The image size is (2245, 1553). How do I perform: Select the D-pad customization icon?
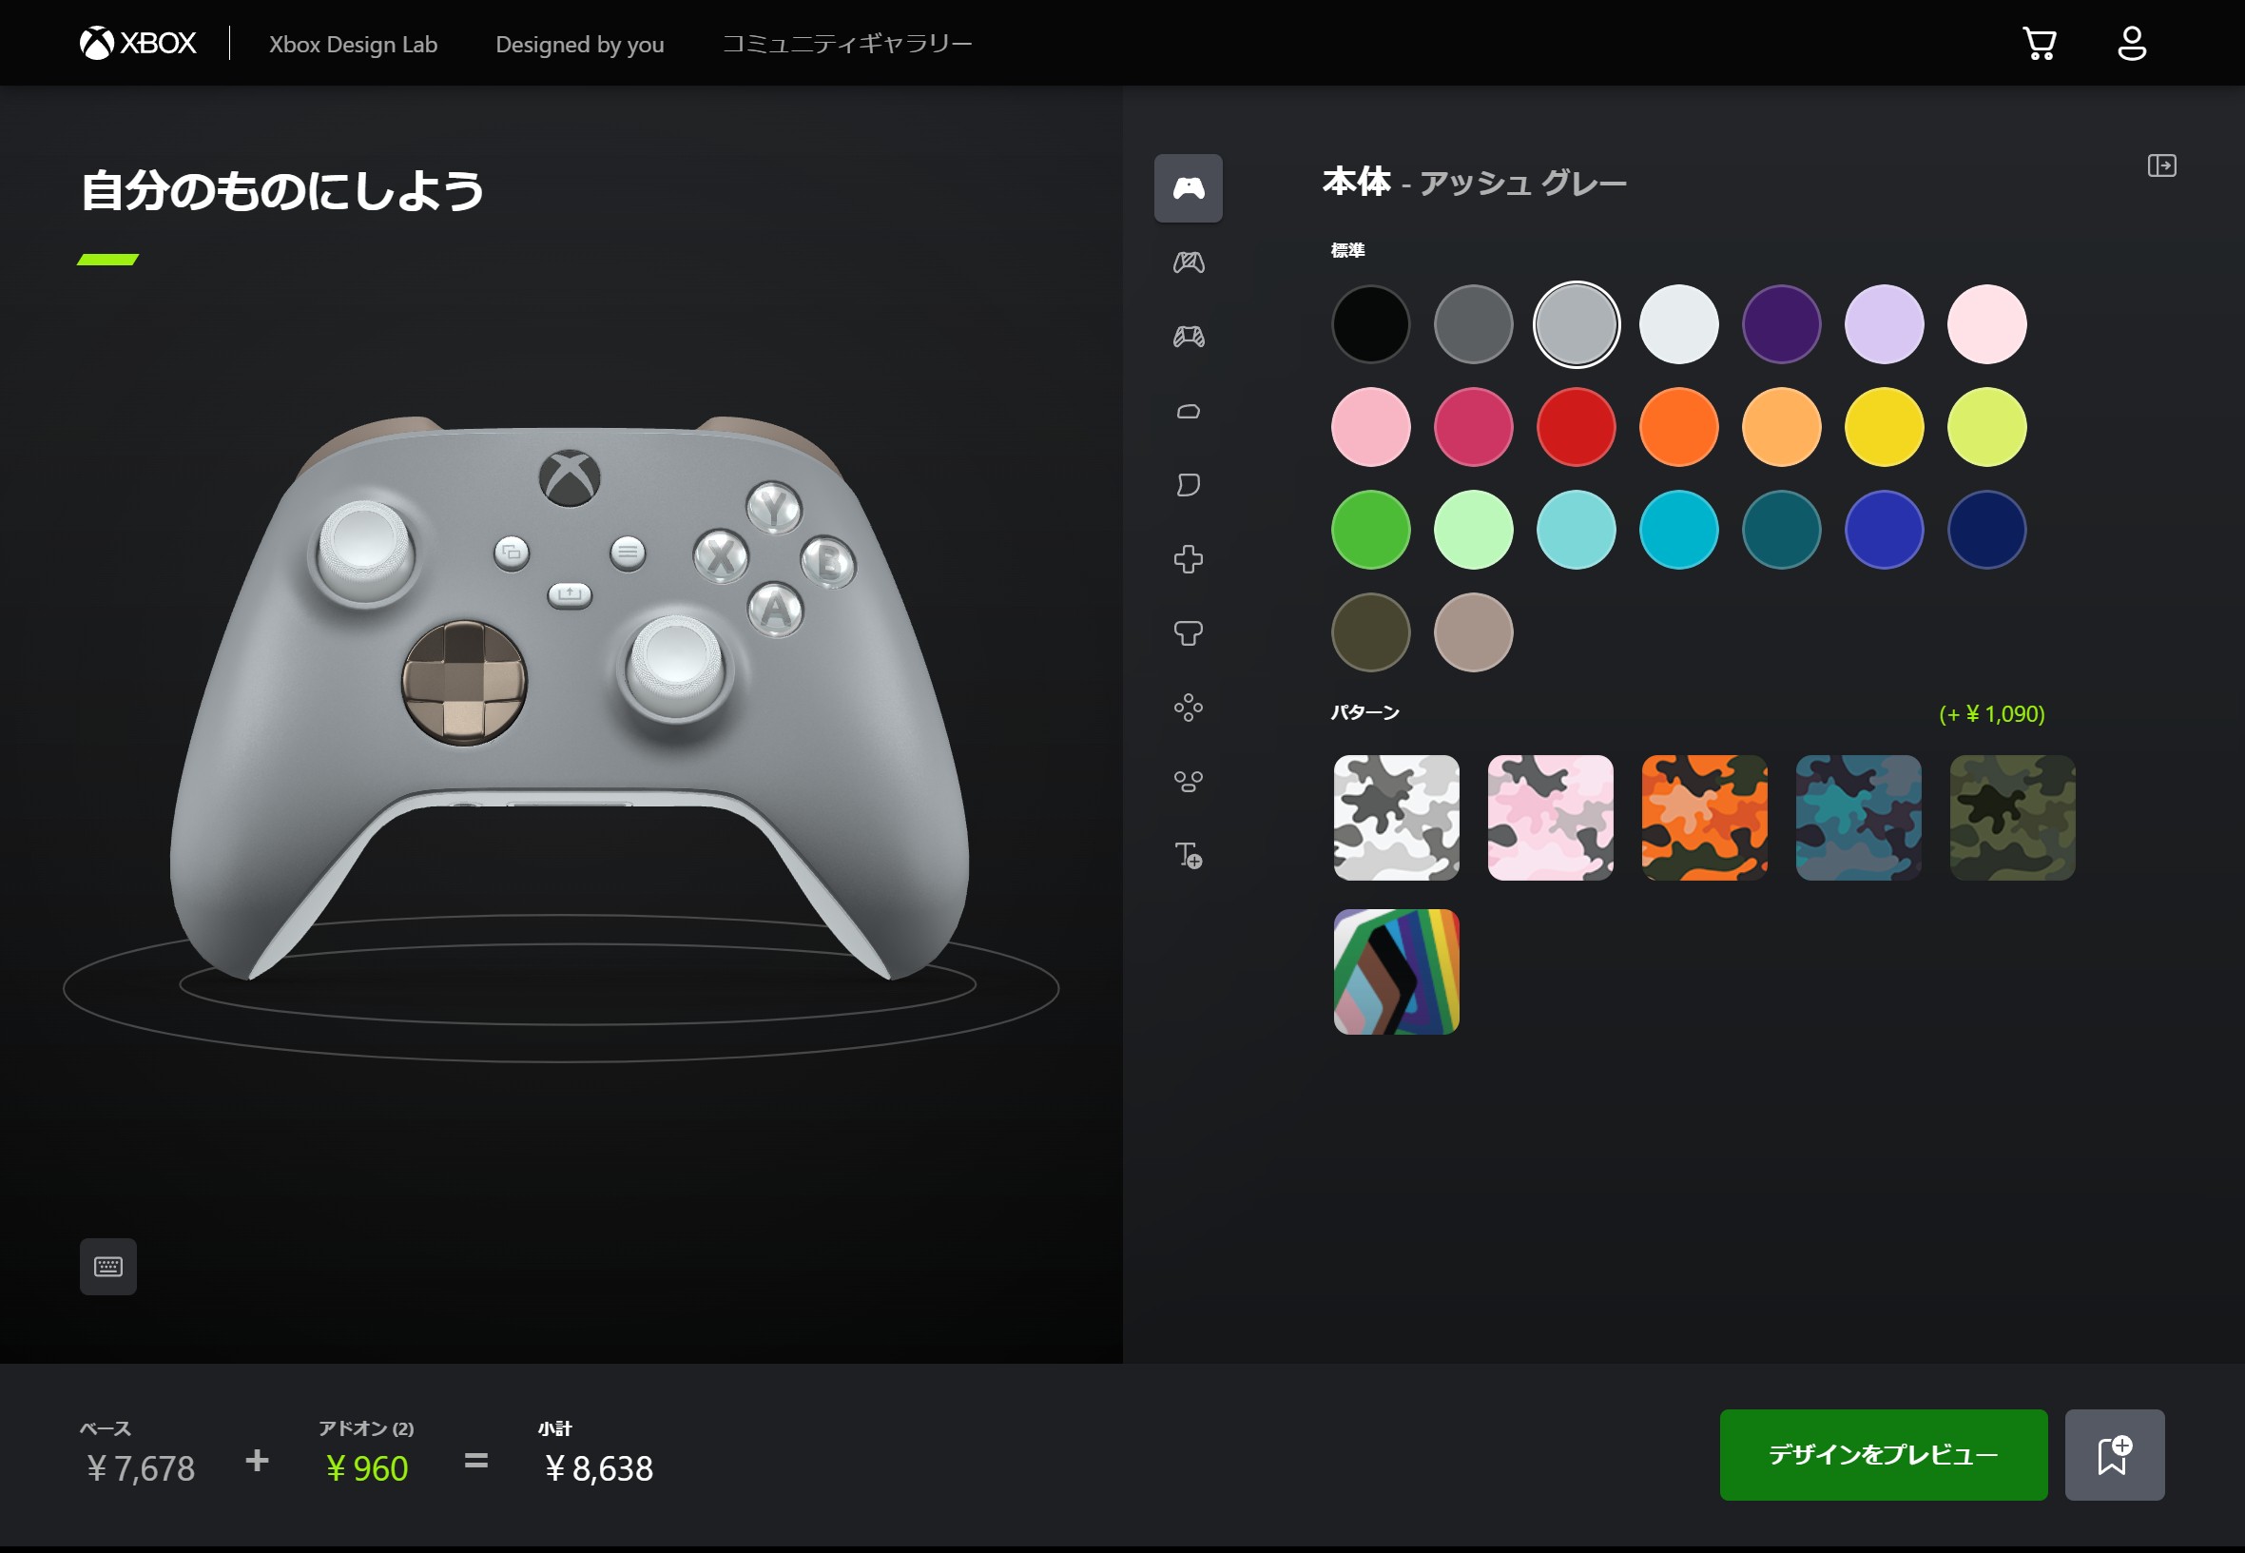click(1188, 559)
